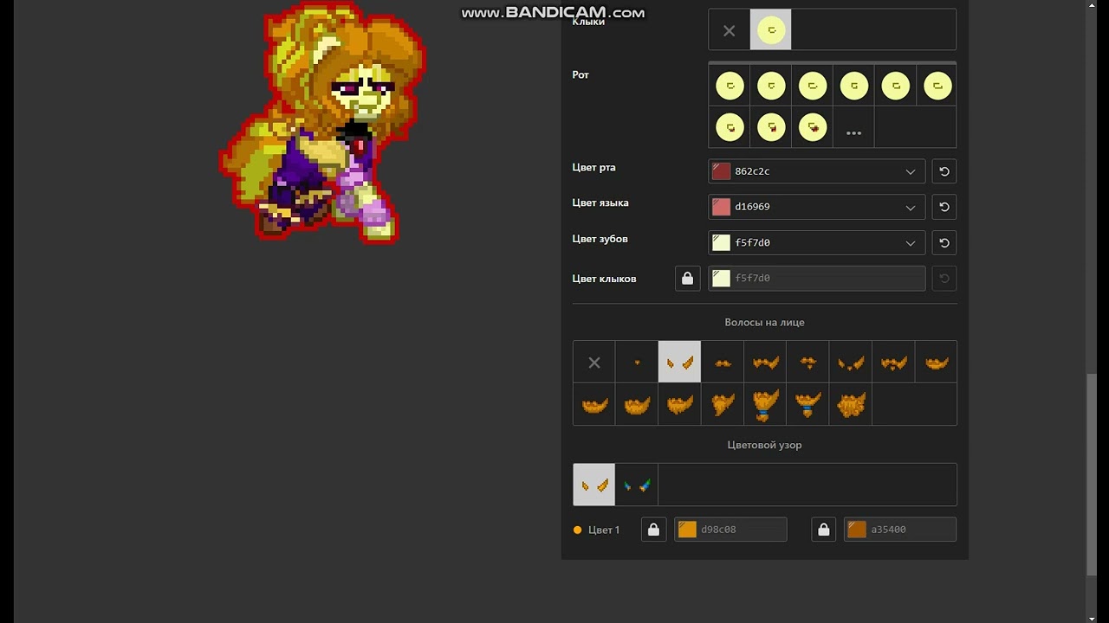Choose the sixth mouth style in Рот top row
This screenshot has height=623, width=1109.
click(937, 86)
